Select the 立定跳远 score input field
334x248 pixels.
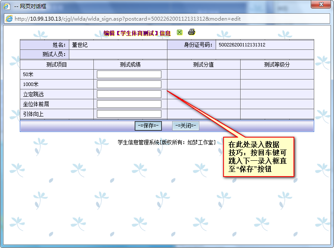tap(129, 94)
